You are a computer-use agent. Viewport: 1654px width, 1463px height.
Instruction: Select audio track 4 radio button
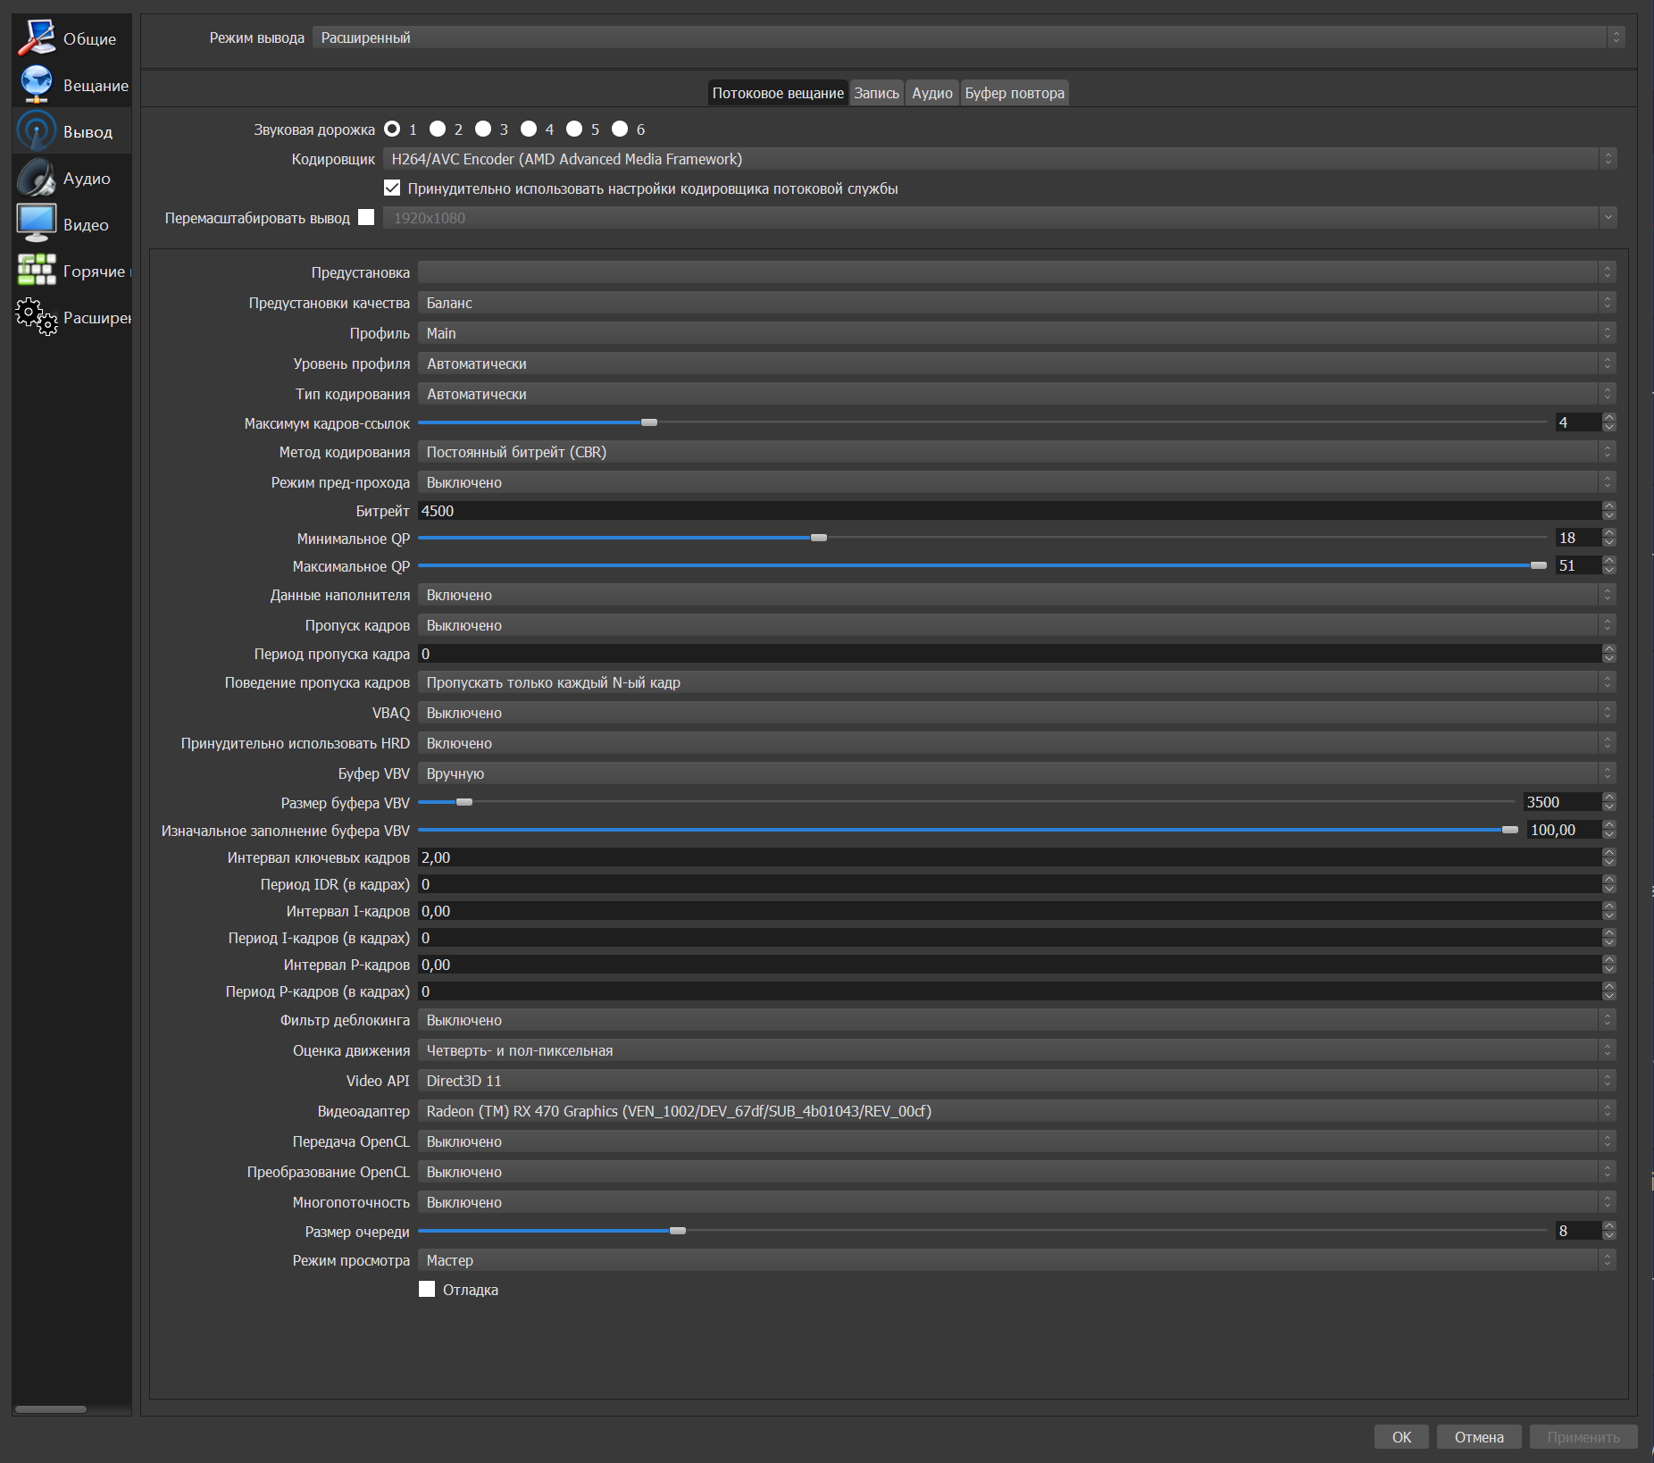(x=529, y=130)
